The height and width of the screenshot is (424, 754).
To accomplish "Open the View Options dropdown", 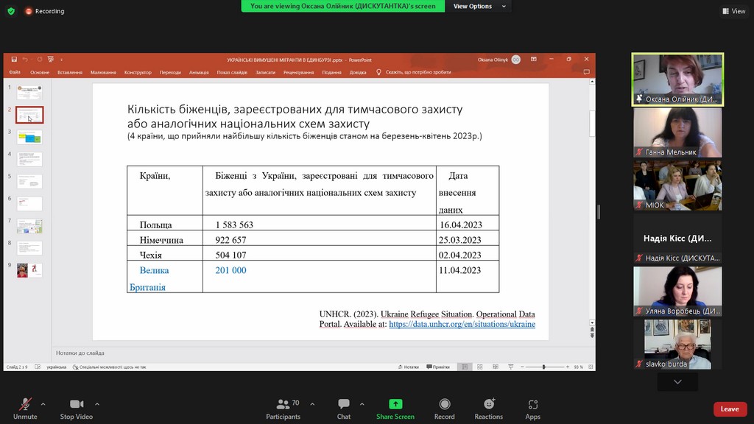I will [x=480, y=6].
